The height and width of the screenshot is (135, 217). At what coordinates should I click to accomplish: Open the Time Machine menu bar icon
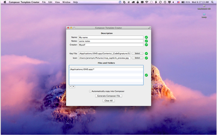(x=165, y=2)
